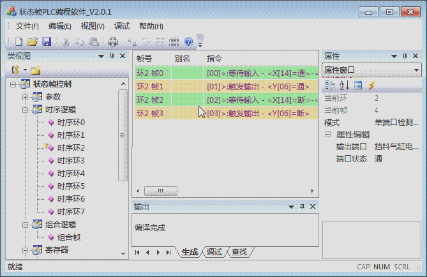Select row 环2 帧1 触发输出 Y[06]=通
427x277 pixels.
coord(227,86)
